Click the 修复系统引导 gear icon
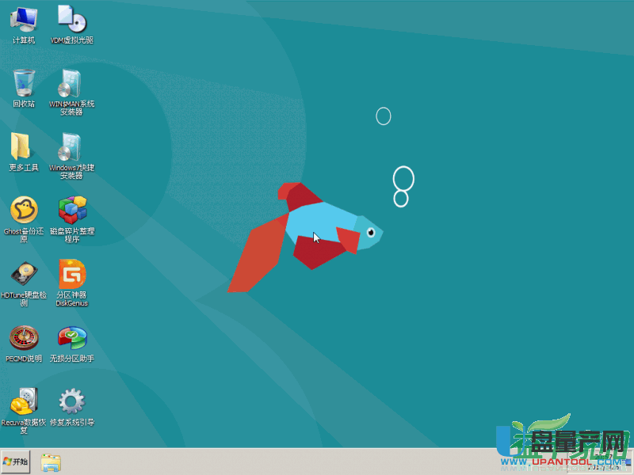The height and width of the screenshot is (475, 634). click(x=71, y=402)
